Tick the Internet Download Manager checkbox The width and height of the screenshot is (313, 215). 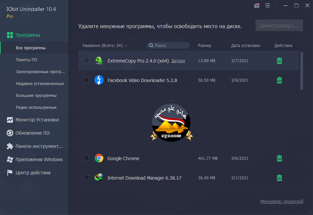(86, 177)
